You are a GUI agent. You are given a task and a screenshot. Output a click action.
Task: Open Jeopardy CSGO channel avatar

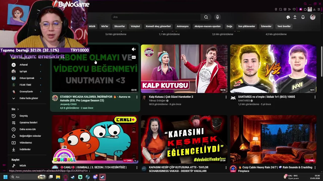(55, 98)
